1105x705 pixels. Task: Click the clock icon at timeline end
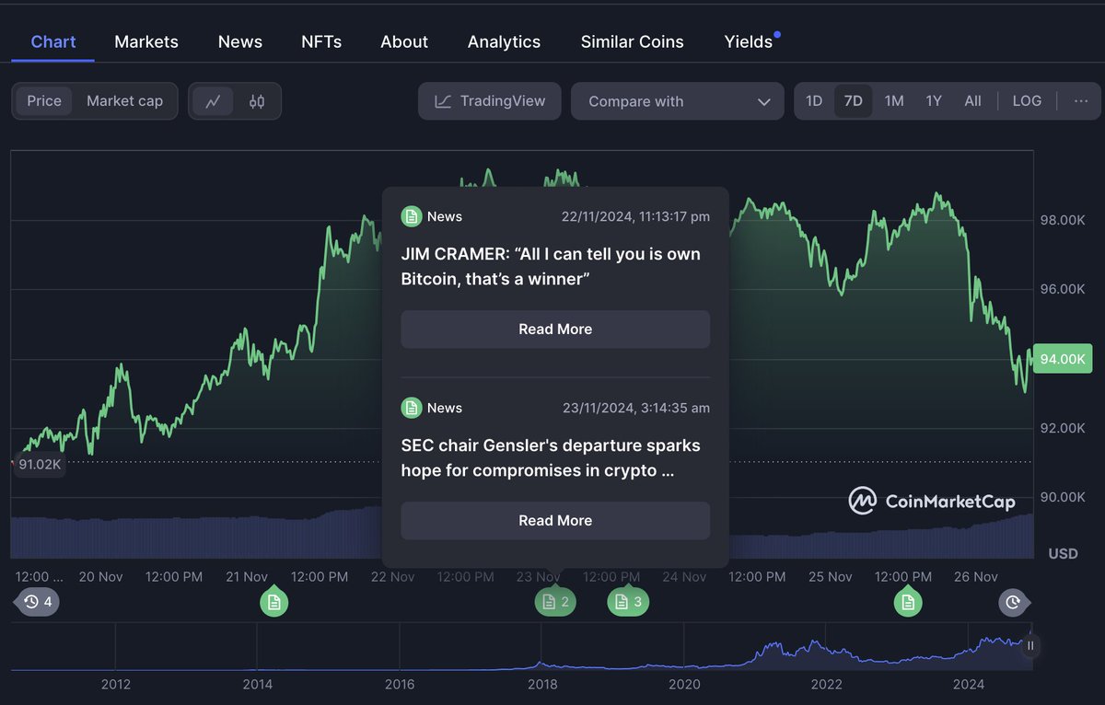pos(1013,602)
